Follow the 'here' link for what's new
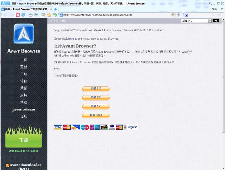The width and height of the screenshot is (225, 170). (x=71, y=39)
